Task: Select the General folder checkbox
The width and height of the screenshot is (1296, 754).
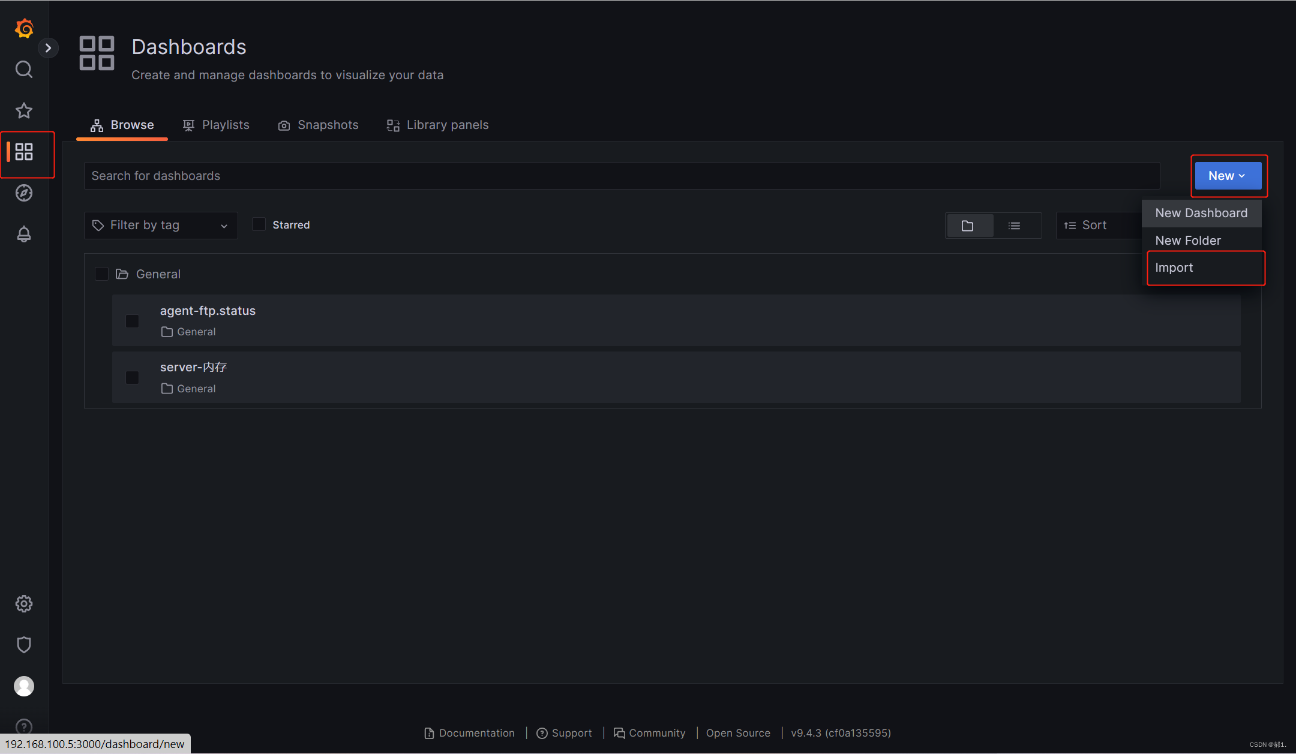Action: (101, 274)
